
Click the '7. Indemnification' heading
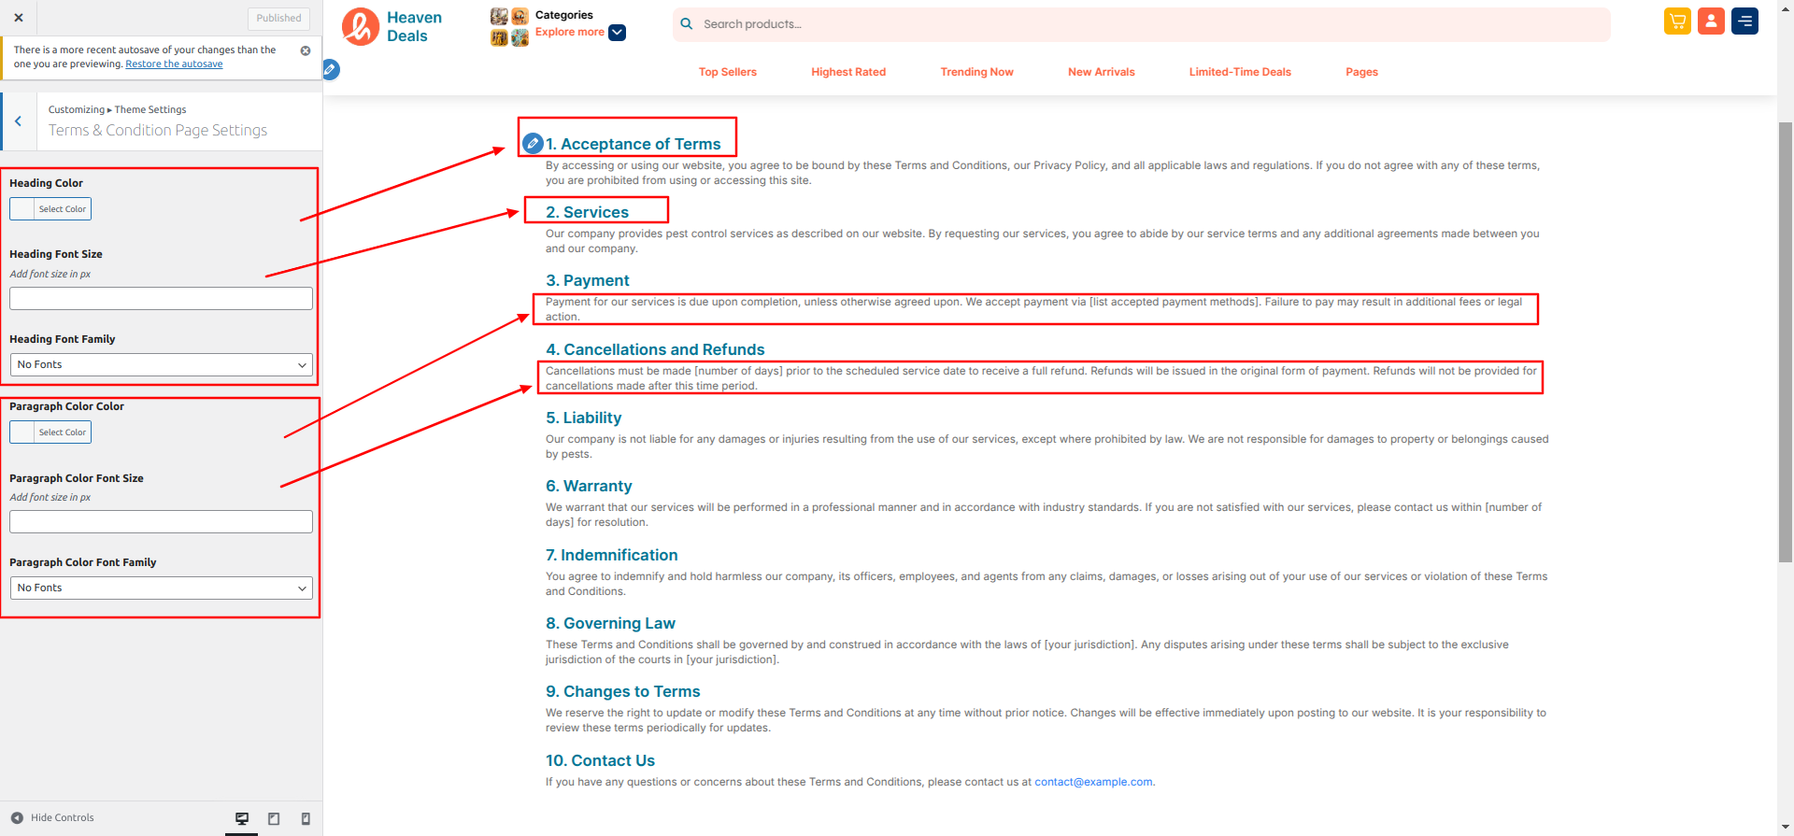(x=612, y=556)
